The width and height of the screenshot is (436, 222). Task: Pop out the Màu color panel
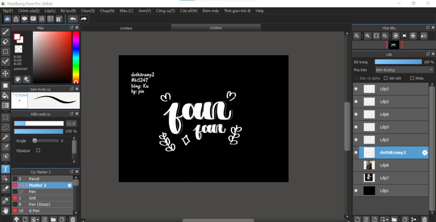[72, 28]
